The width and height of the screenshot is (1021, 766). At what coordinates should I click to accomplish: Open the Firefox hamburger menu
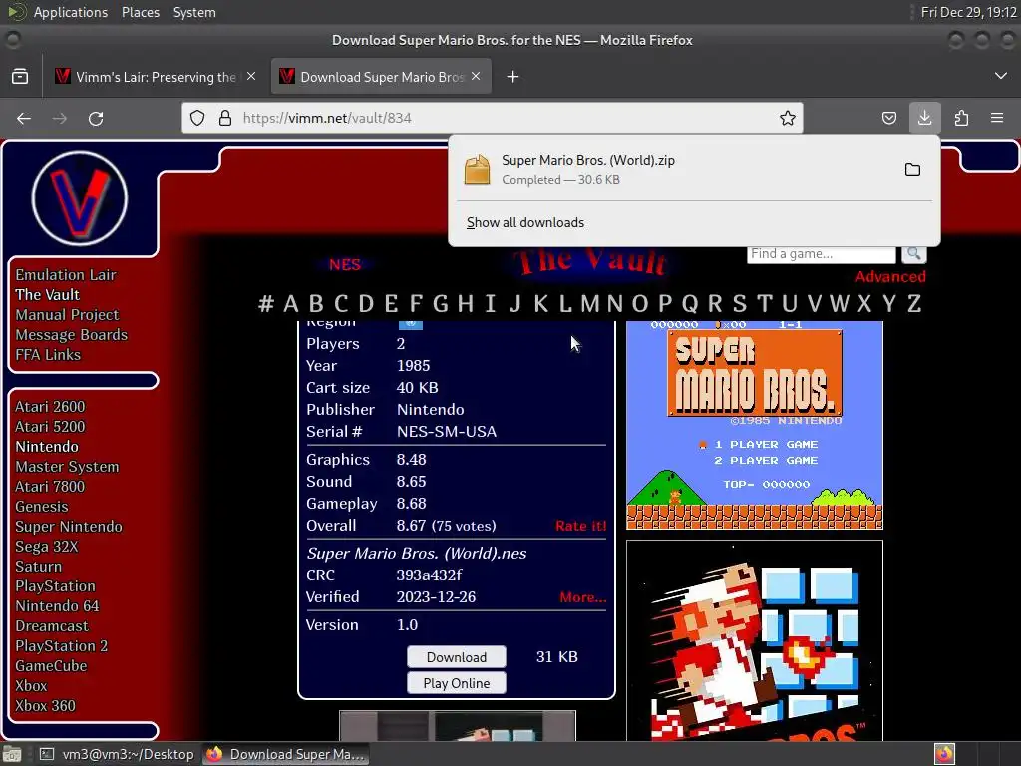click(x=997, y=118)
